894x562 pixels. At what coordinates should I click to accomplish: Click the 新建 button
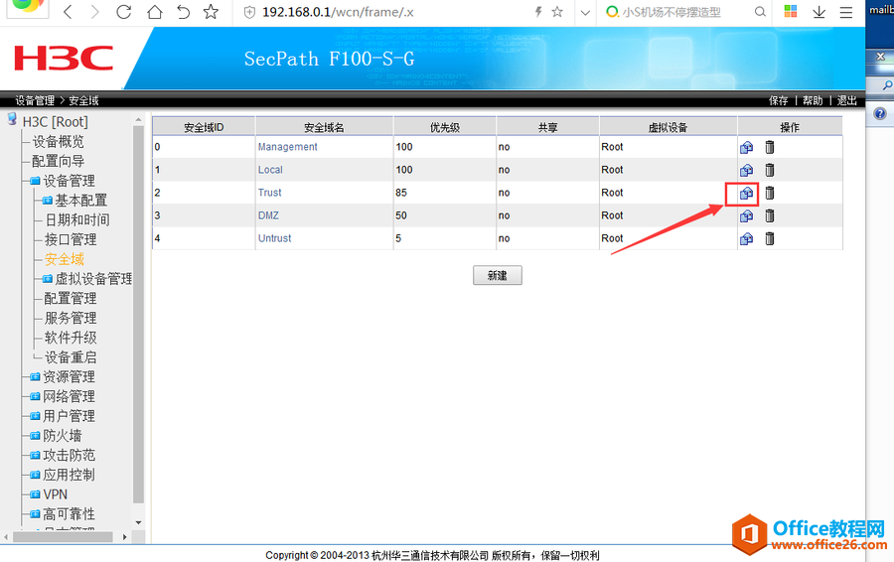(x=498, y=275)
